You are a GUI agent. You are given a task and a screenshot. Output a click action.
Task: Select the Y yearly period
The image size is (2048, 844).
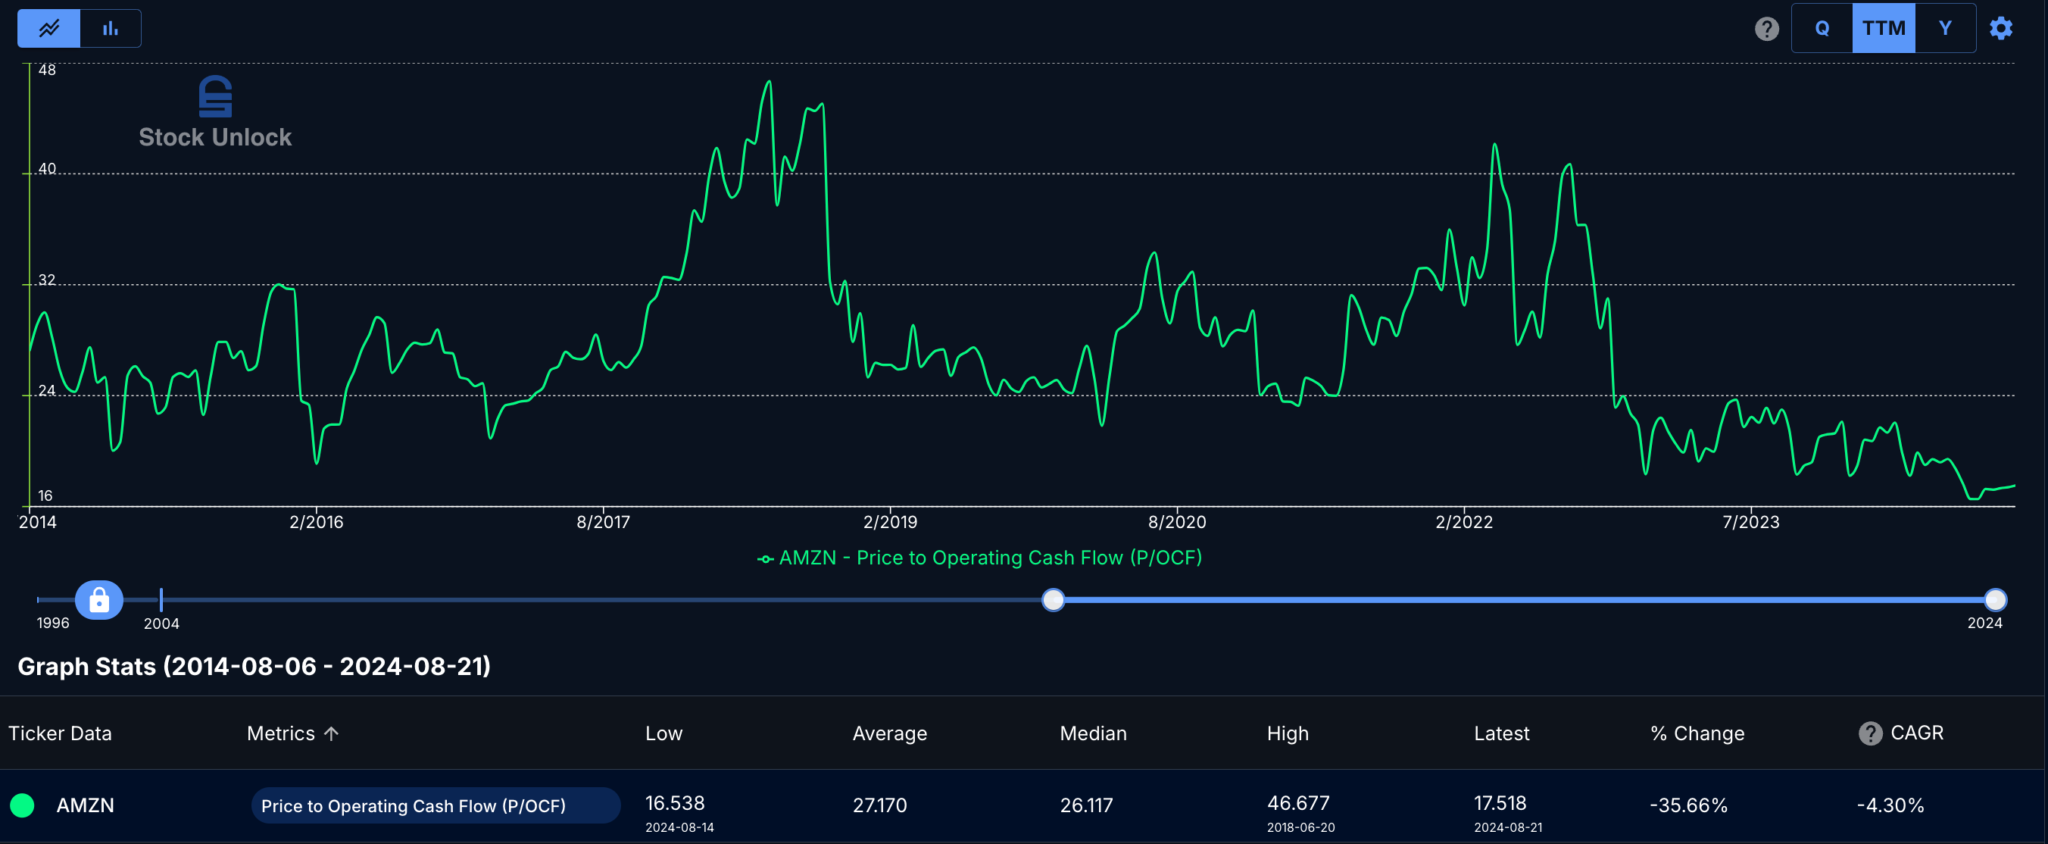click(1945, 29)
